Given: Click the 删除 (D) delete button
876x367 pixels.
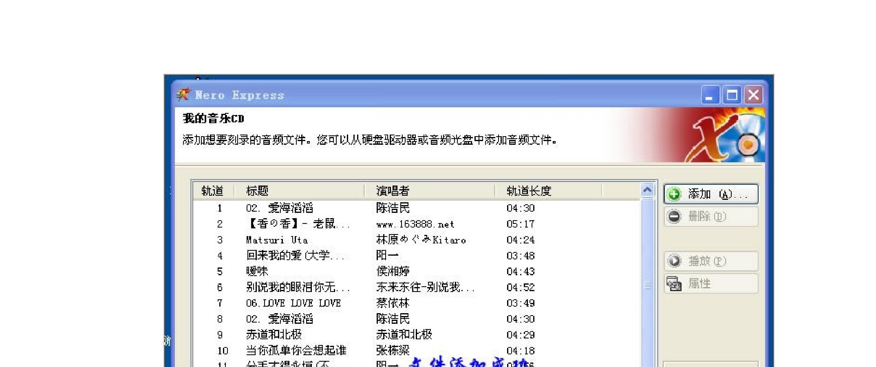Looking at the screenshot, I should 711,217.
